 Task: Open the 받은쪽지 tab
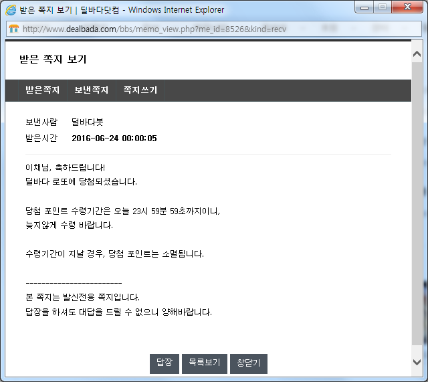click(x=43, y=90)
